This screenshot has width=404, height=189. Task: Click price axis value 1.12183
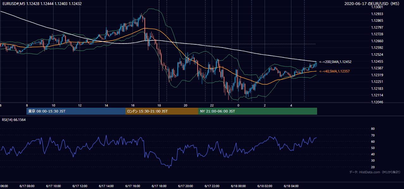tap(377, 89)
